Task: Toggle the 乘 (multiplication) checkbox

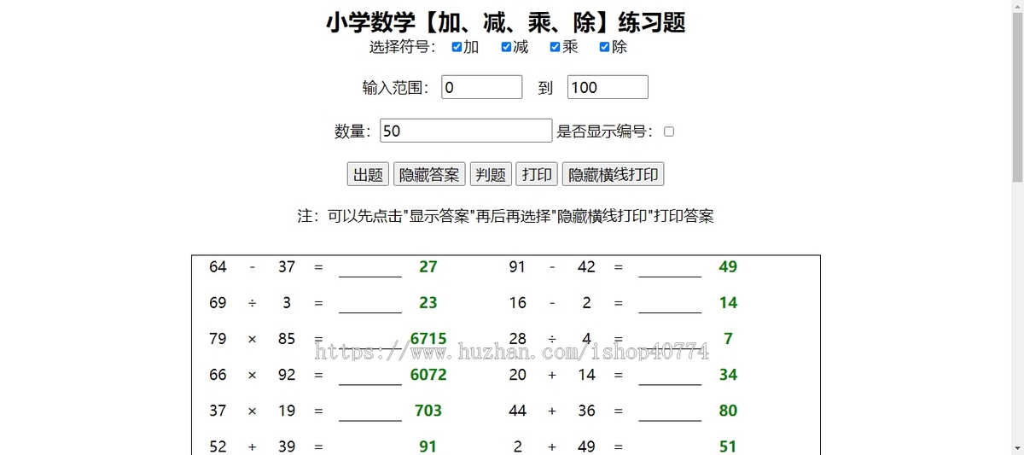Action: click(x=555, y=47)
